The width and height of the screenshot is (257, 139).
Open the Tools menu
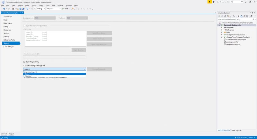click(47, 5)
